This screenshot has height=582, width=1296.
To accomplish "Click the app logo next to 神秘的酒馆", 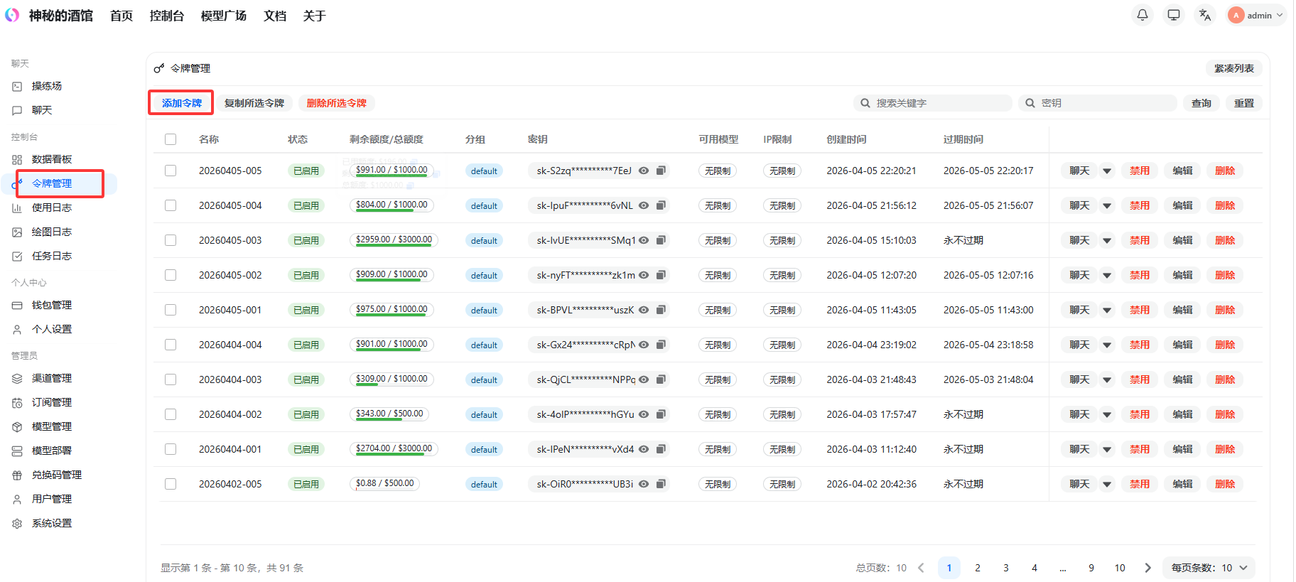I will pyautogui.click(x=12, y=15).
